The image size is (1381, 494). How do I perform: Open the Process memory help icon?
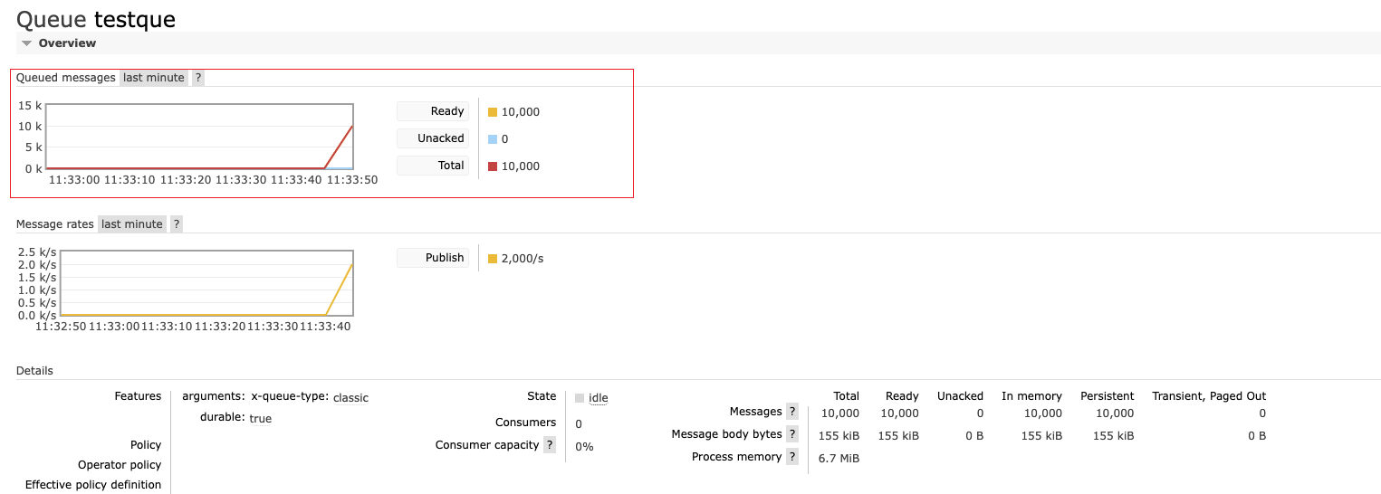pyautogui.click(x=791, y=457)
